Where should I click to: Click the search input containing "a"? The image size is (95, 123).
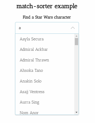pyautogui.click(x=47, y=28)
